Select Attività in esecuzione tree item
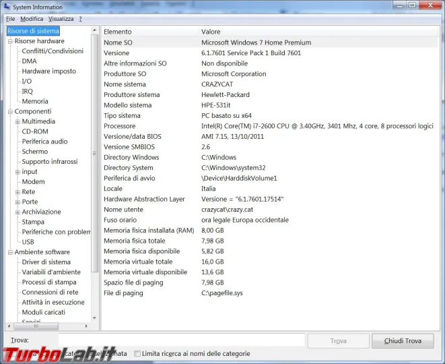 53,302
